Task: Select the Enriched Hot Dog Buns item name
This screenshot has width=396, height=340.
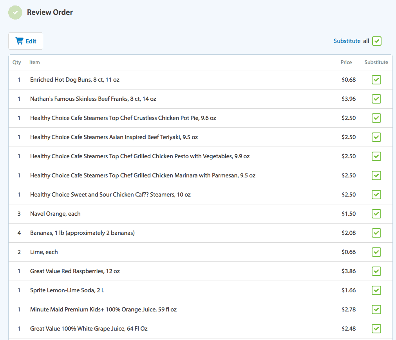Action: [75, 80]
